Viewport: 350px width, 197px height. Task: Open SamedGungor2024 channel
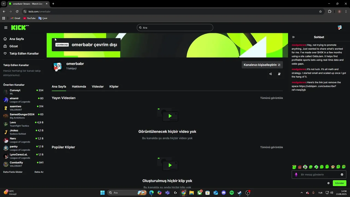(23, 116)
